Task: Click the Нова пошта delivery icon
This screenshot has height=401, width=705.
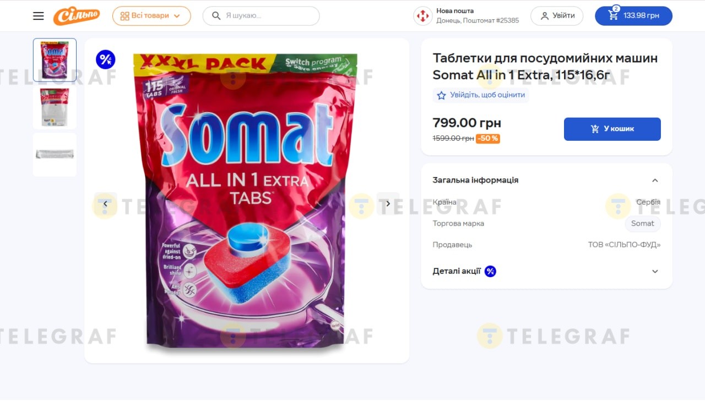Action: [x=422, y=16]
